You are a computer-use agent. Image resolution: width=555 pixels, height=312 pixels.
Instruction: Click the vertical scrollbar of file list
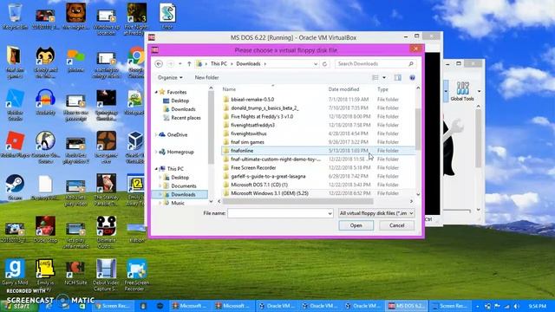pyautogui.click(x=418, y=129)
